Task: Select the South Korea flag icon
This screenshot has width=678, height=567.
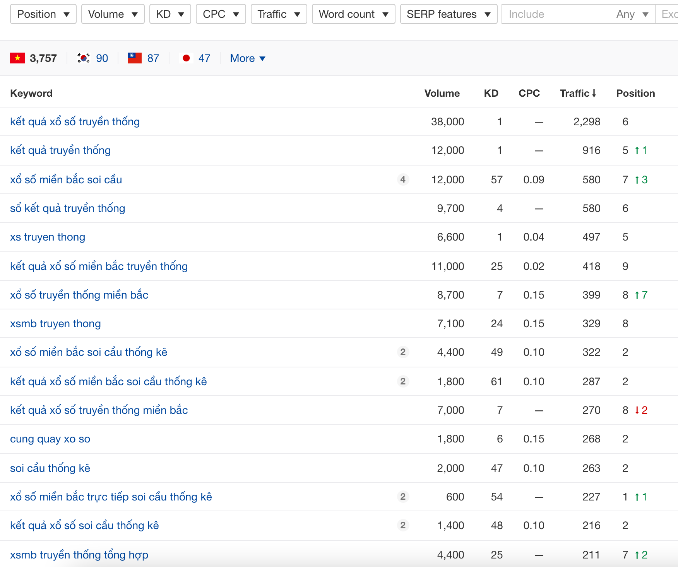Action: (x=84, y=58)
